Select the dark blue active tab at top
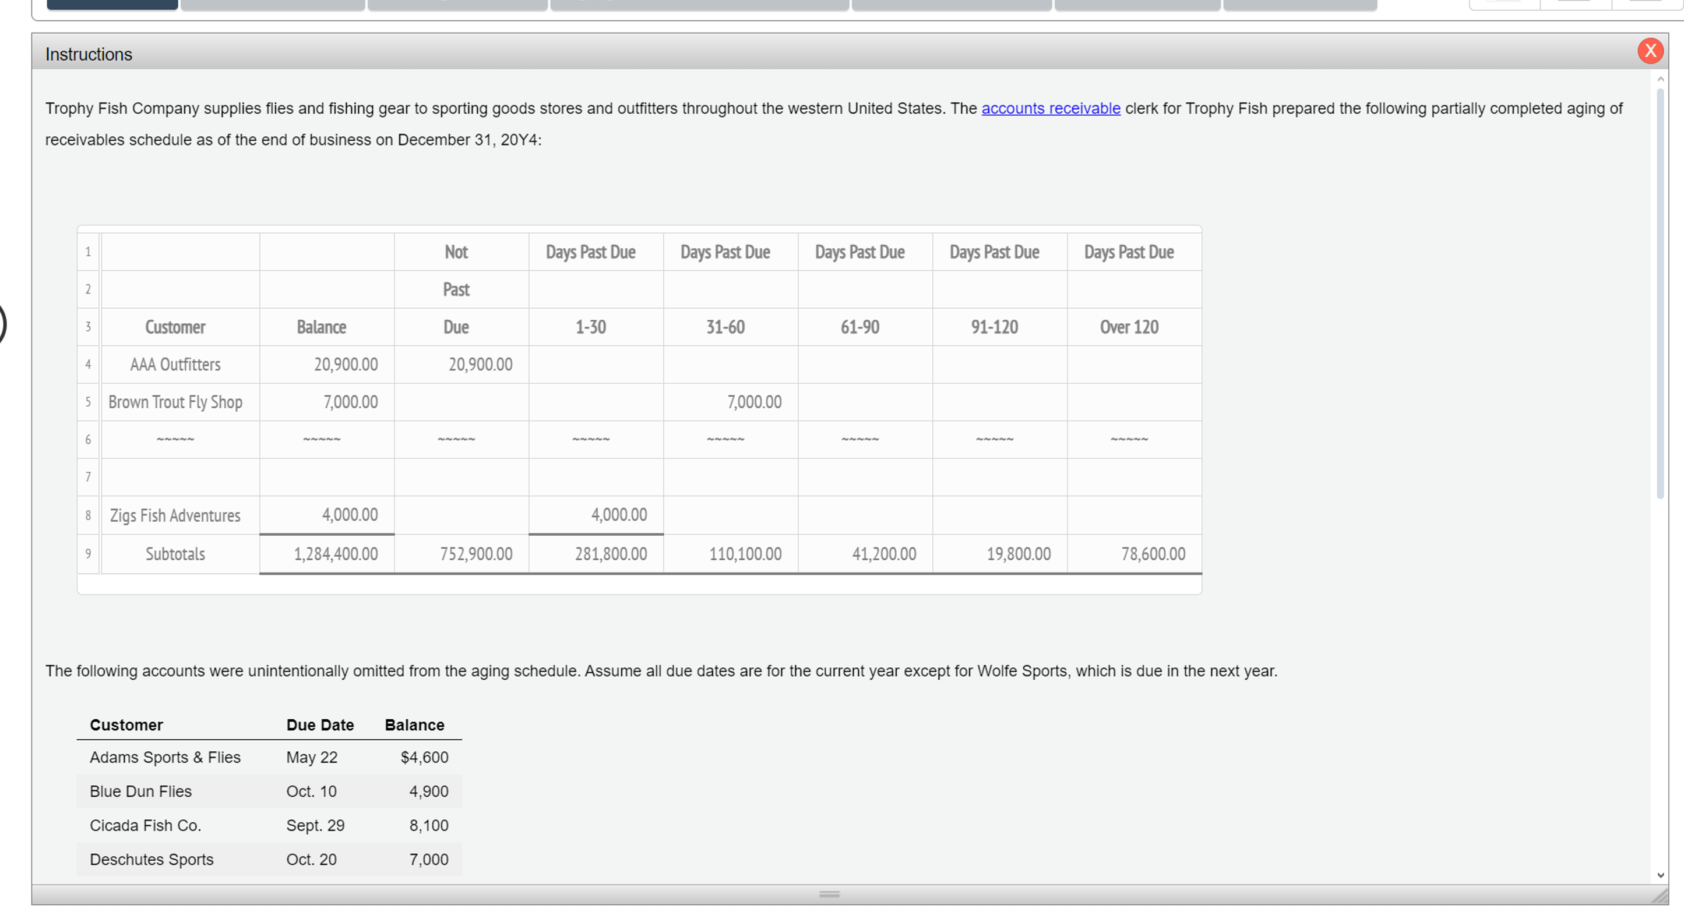Image resolution: width=1684 pixels, height=919 pixels. point(112,4)
